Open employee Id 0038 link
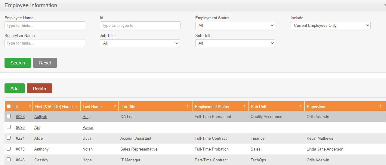Screen dimensions: 386x165 [20, 117]
